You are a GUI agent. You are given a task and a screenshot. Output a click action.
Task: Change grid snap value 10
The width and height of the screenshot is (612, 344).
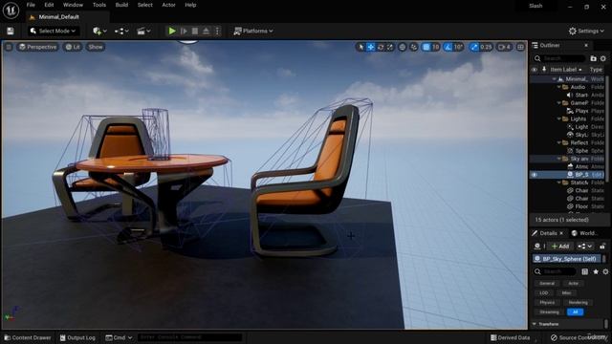coord(436,47)
